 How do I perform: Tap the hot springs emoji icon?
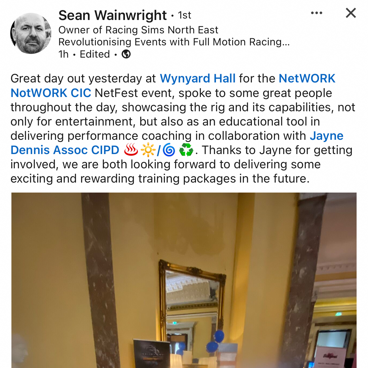click(x=131, y=150)
